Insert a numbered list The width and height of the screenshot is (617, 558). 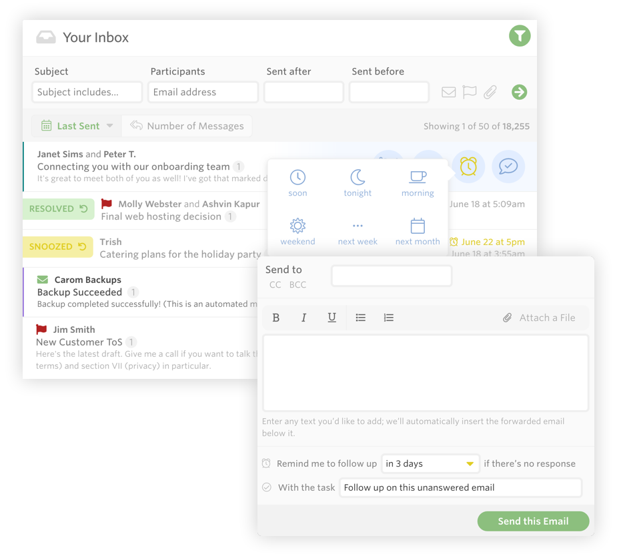coord(388,318)
